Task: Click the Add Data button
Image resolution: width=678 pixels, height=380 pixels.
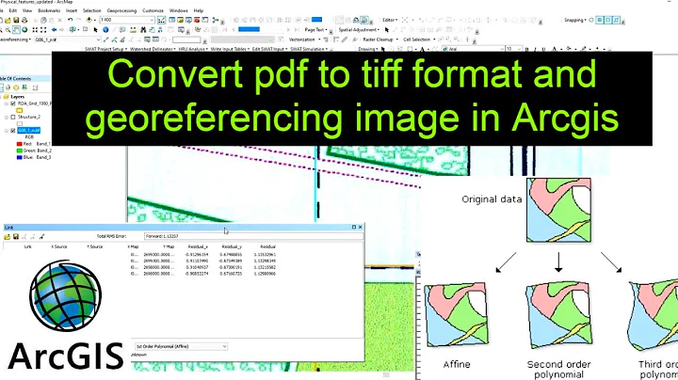Action: pyautogui.click(x=89, y=20)
